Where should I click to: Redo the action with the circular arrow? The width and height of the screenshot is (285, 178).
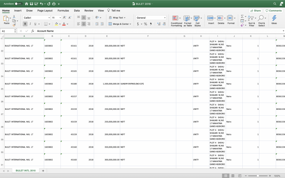[x=49, y=4]
